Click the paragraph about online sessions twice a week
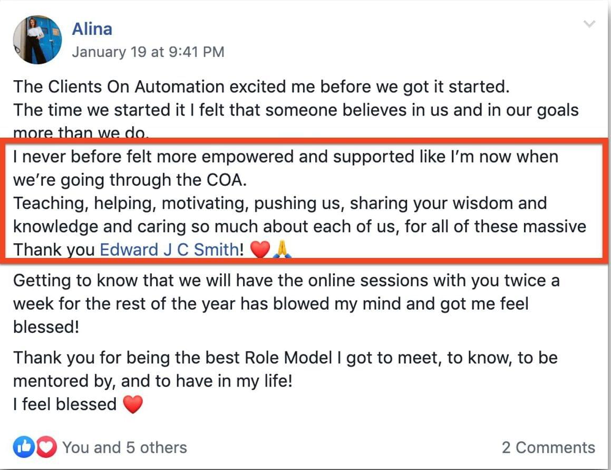The width and height of the screenshot is (611, 470). [286, 303]
